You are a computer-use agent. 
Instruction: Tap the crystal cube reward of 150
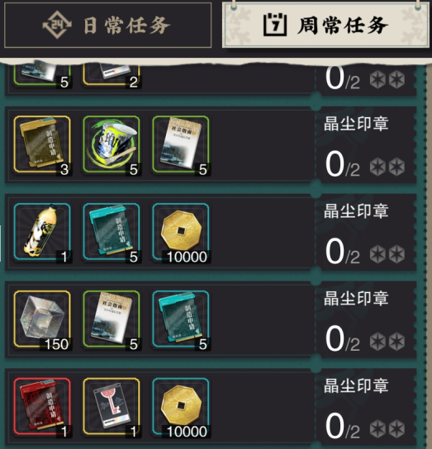pyautogui.click(x=42, y=319)
